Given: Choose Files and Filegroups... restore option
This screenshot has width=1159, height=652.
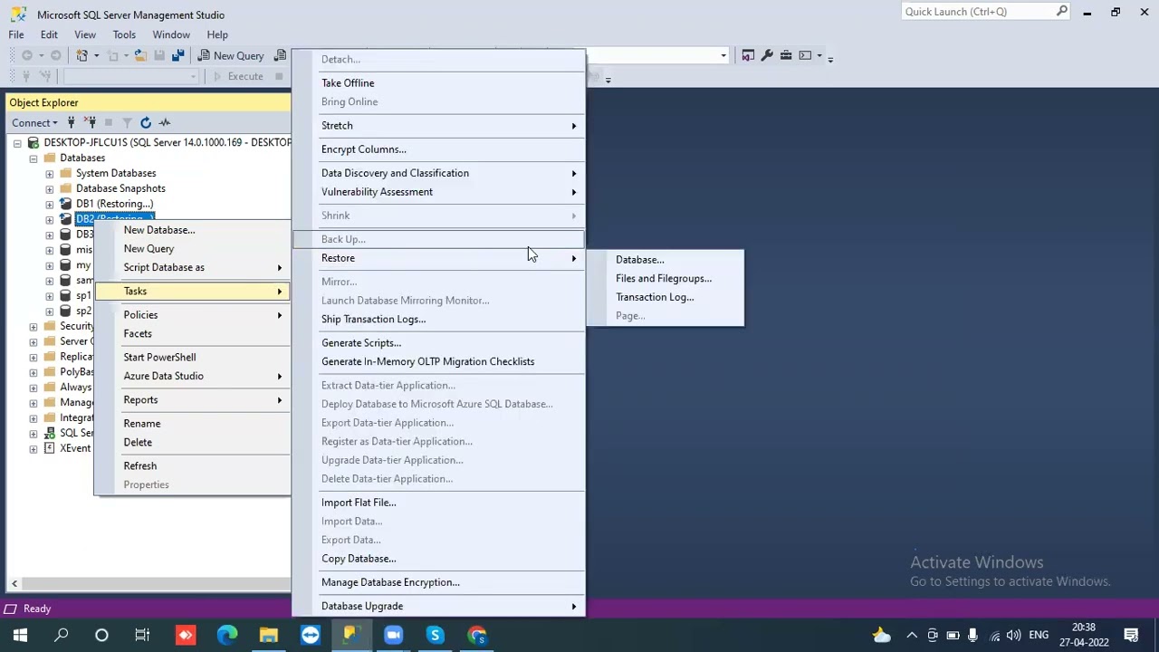Looking at the screenshot, I should pos(666,279).
